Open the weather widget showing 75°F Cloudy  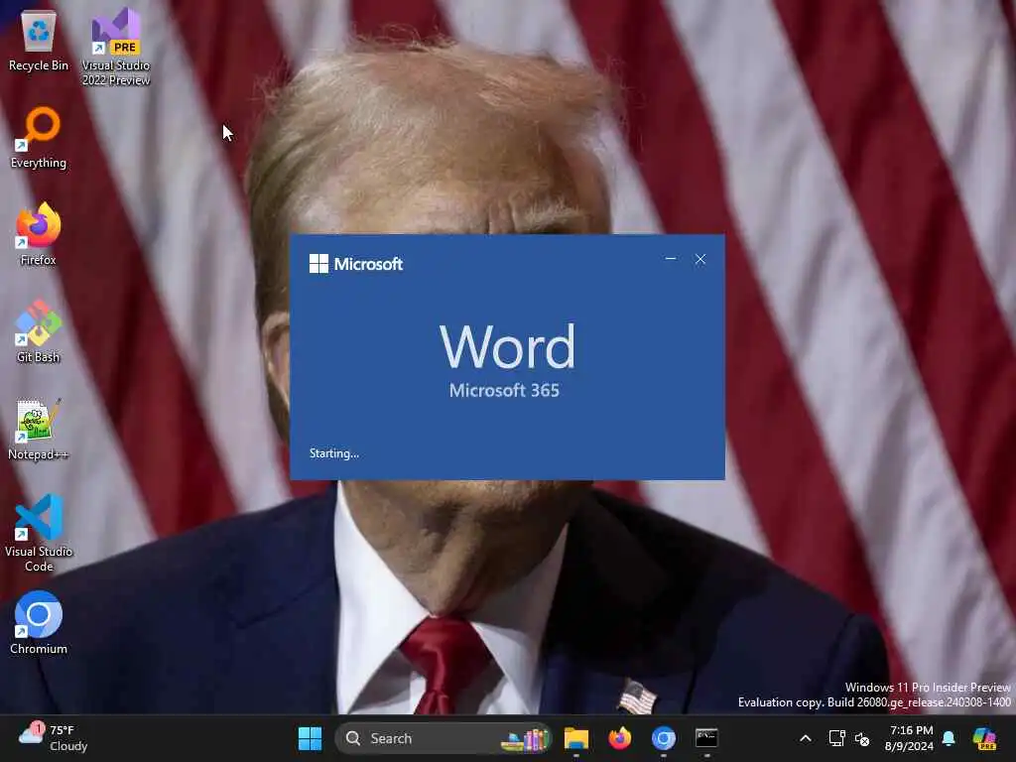pos(54,738)
